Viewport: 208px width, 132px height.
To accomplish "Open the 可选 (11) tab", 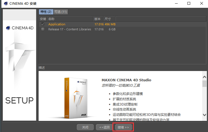I will point(61,12).
